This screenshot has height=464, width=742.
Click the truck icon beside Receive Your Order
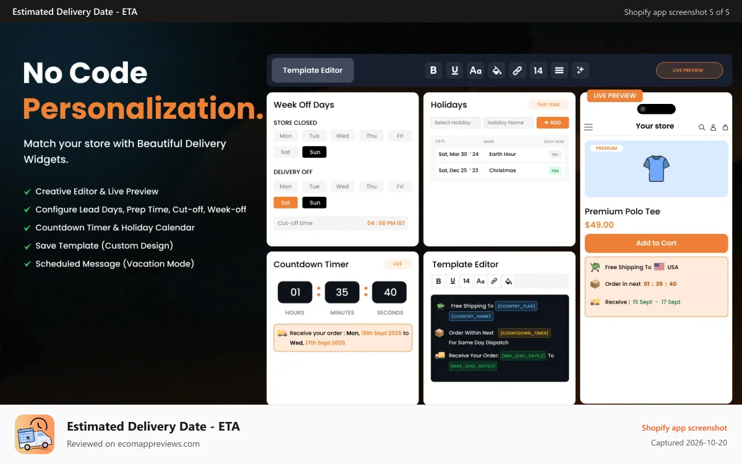pos(440,356)
